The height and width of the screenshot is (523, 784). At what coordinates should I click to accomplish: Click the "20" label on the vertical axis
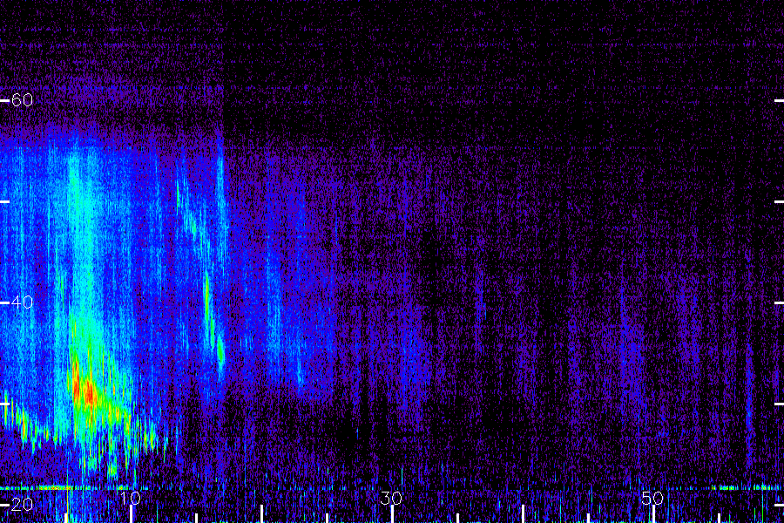coord(22,505)
